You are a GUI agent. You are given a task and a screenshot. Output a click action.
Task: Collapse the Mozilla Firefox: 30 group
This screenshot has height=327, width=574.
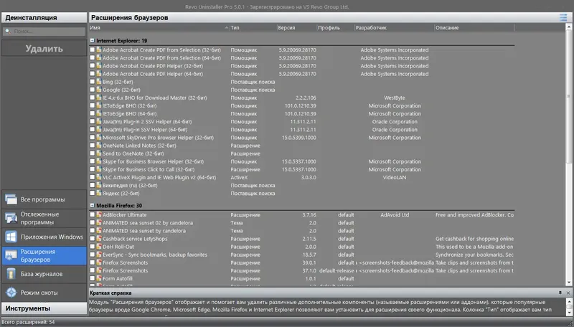coord(93,206)
